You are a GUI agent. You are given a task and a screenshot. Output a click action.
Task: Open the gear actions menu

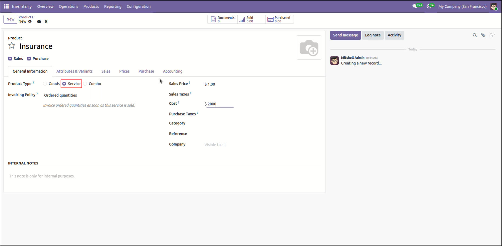30,21
